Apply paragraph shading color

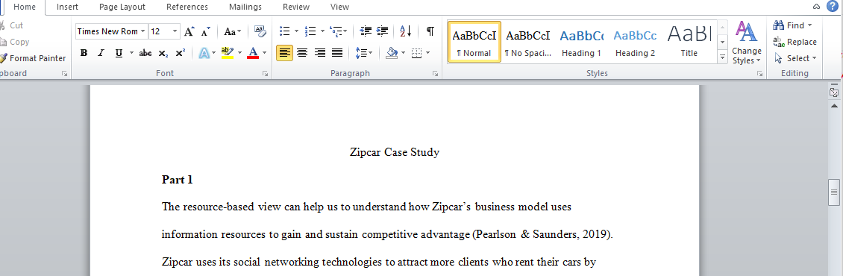392,53
